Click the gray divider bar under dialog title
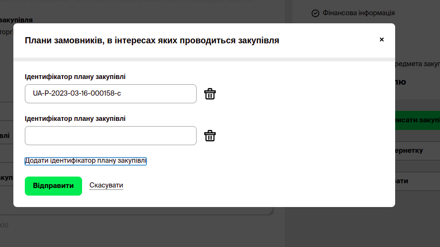Screen dimensions: 440x247 click(x=204, y=59)
